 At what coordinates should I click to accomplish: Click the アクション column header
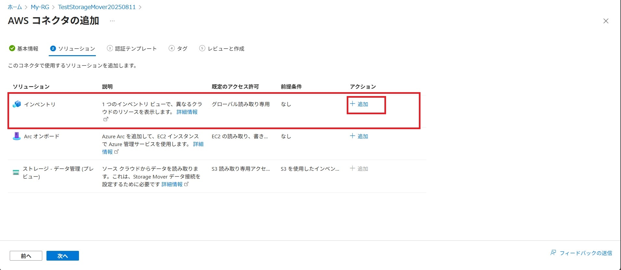pyautogui.click(x=363, y=87)
